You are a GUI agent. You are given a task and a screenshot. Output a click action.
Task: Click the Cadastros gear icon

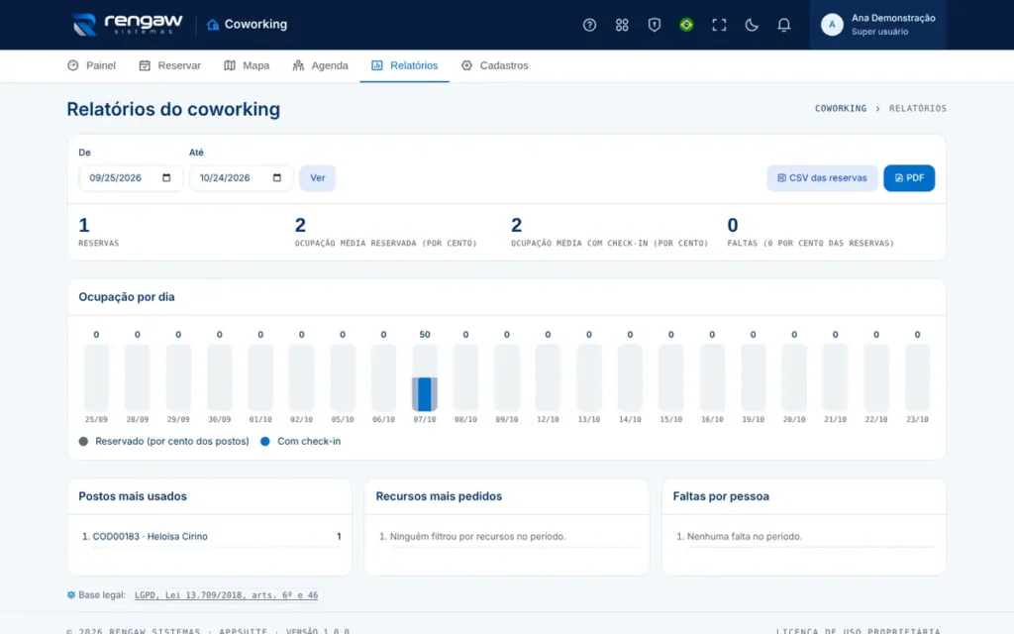point(467,65)
